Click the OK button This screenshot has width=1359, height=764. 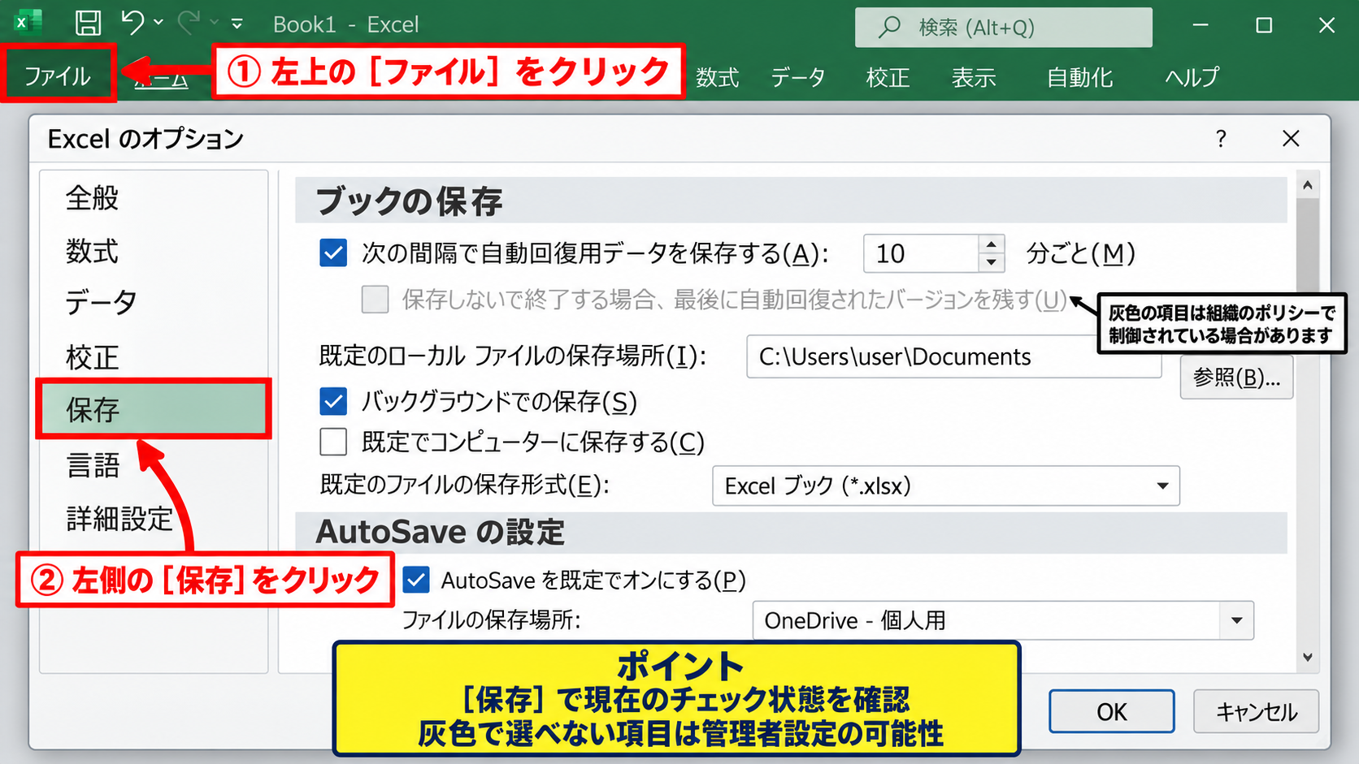1111,712
